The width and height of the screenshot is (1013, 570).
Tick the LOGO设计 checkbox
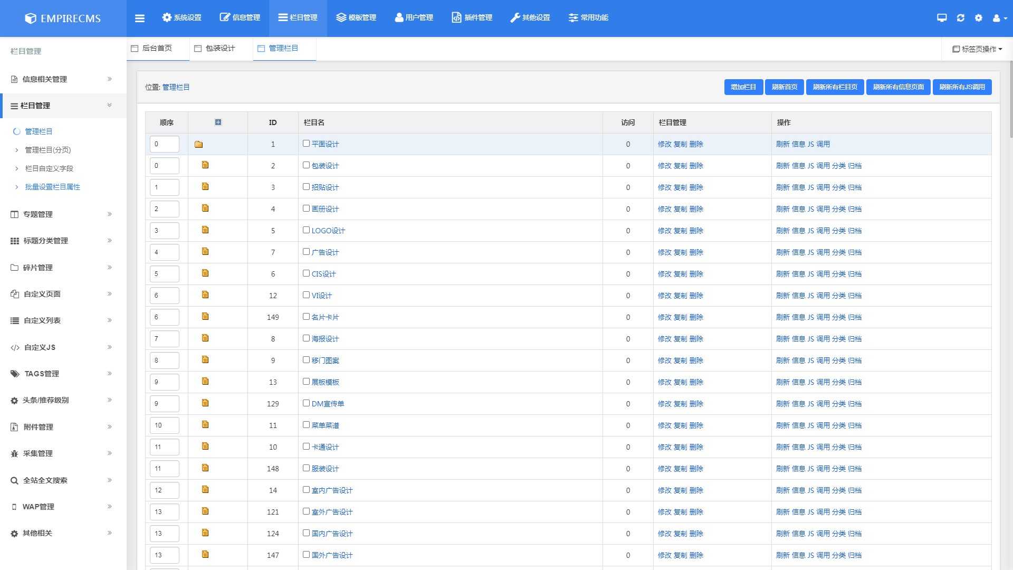306,230
